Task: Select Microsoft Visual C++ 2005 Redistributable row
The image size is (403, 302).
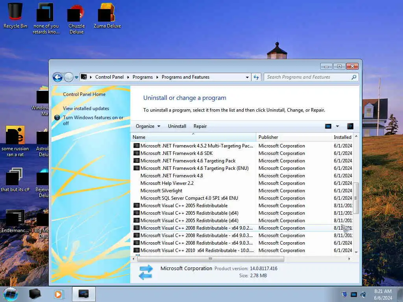Action: click(x=242, y=205)
